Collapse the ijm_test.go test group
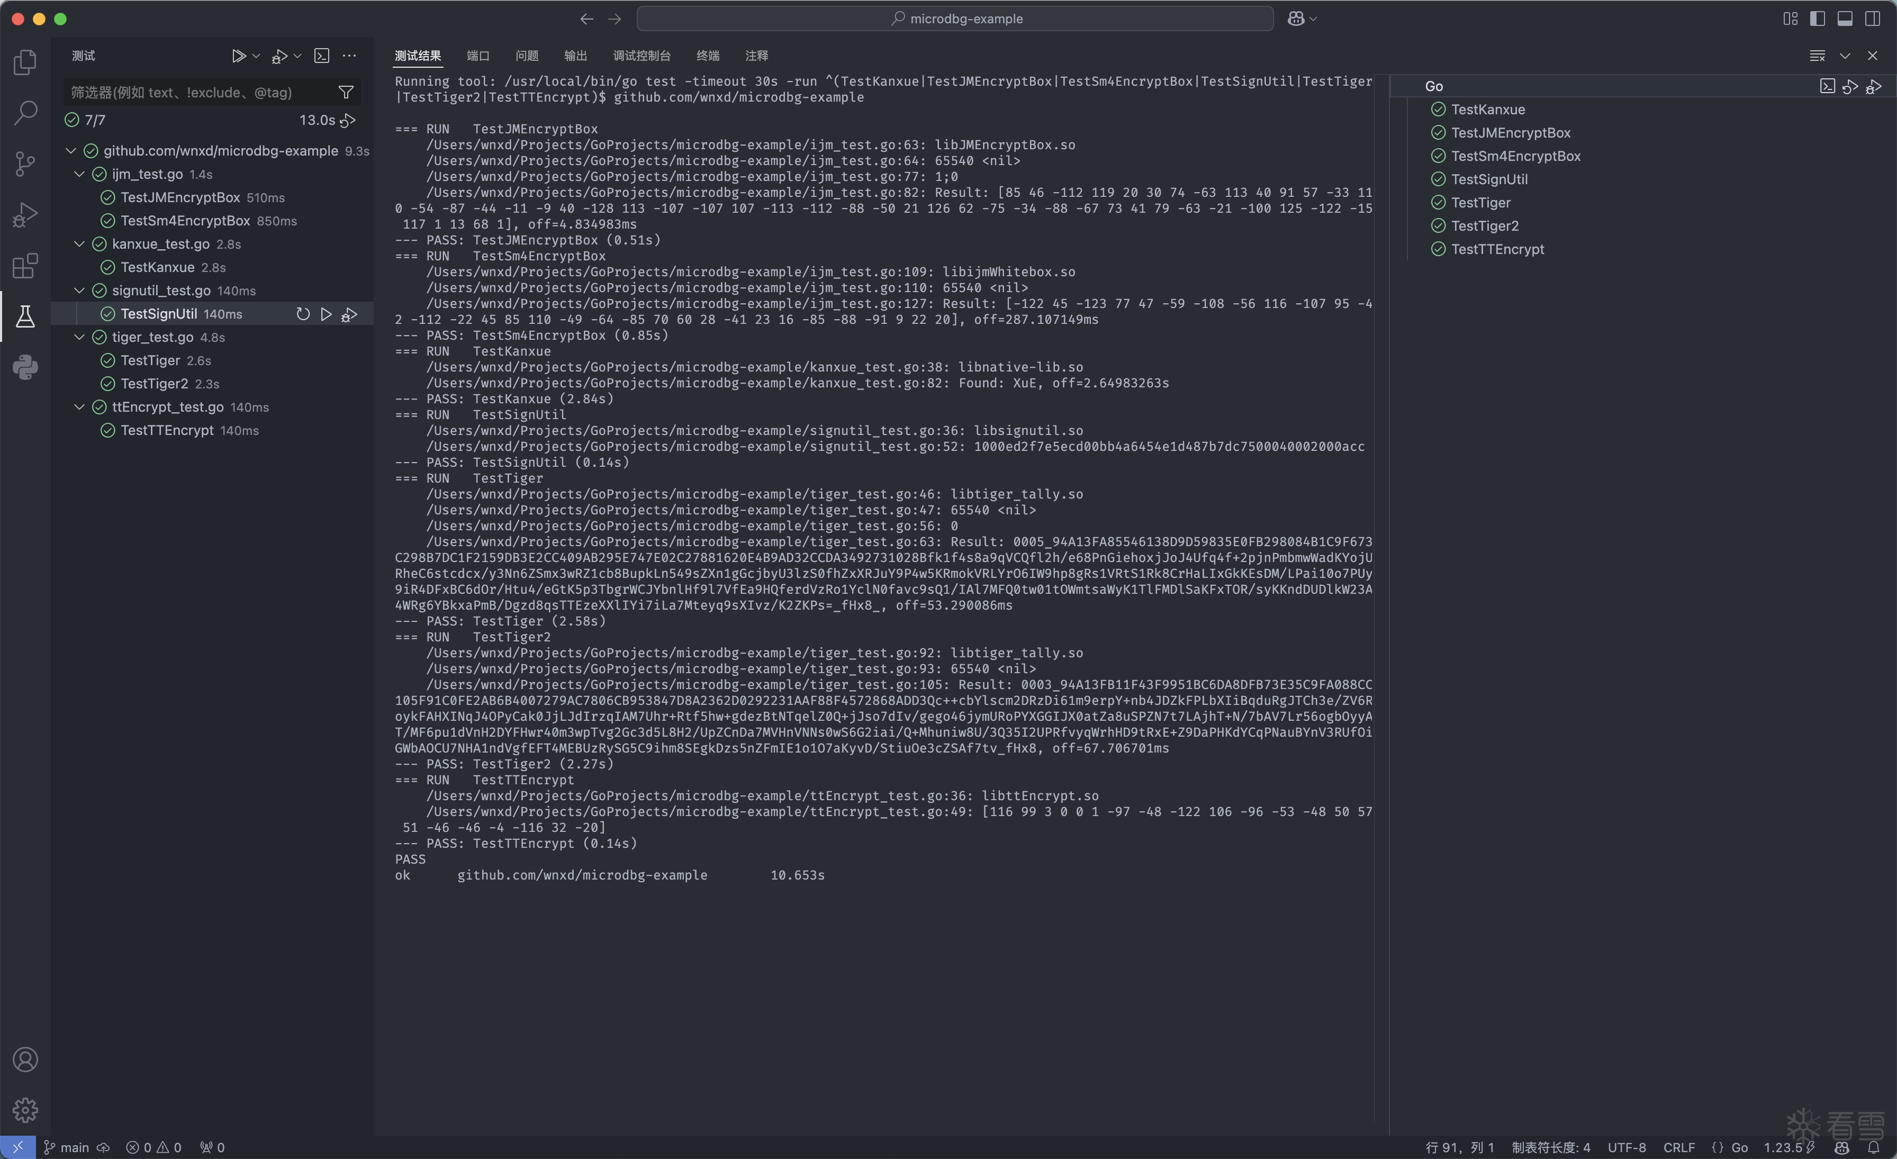Image resolution: width=1897 pixels, height=1159 pixels. tap(79, 174)
